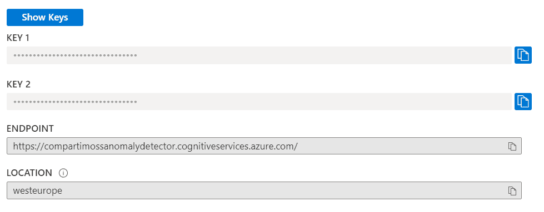
Task: Copy KEY 2 with its blue copy icon
Action: [x=523, y=101]
